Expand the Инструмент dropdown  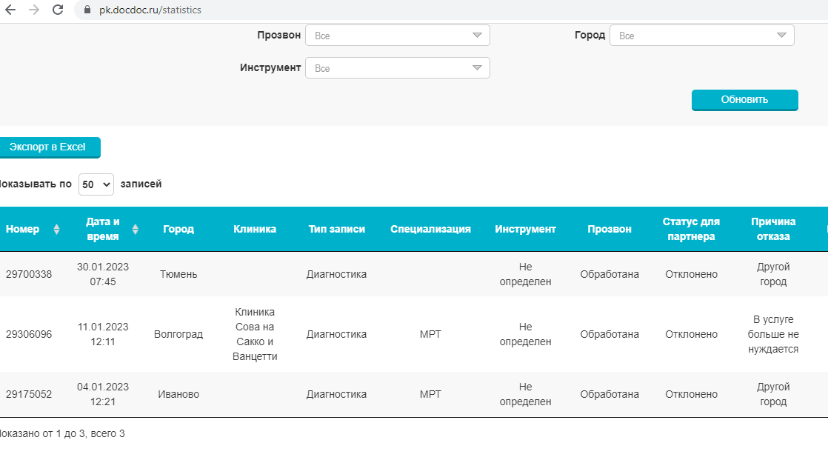pos(398,68)
